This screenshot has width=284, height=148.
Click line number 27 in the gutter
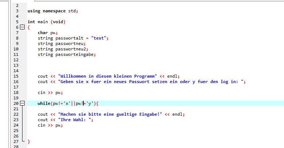coord(16,141)
